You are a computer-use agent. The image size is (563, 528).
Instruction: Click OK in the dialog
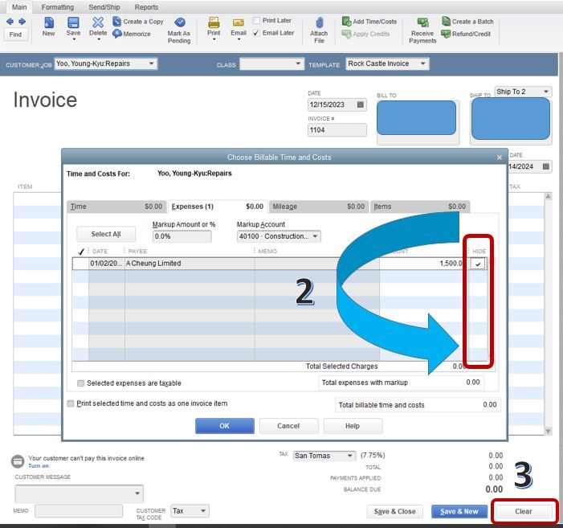tap(224, 426)
